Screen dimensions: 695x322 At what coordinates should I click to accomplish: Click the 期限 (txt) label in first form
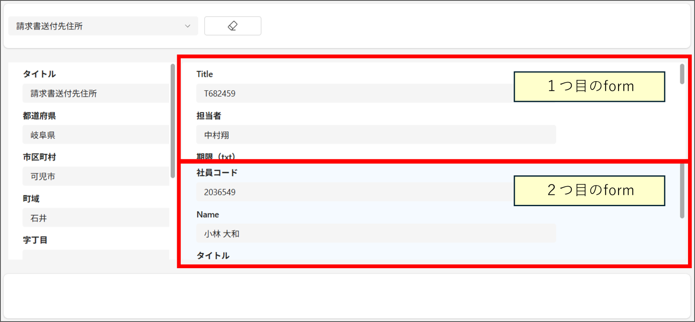(x=216, y=156)
